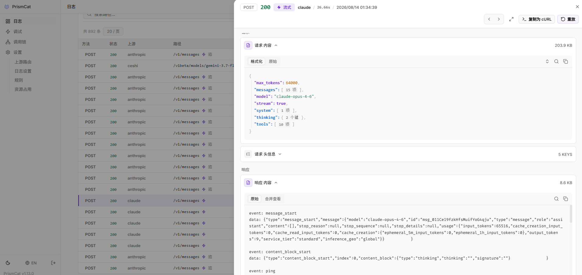Copy the response content
This screenshot has width=582, height=275.
566,199
